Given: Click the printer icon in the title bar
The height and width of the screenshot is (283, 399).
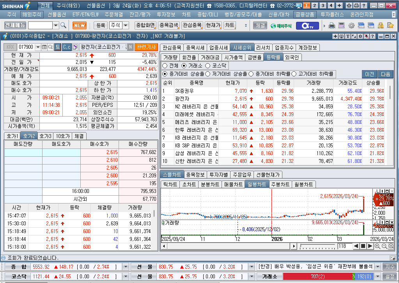Looking at the screenshot, I should click(356, 5).
